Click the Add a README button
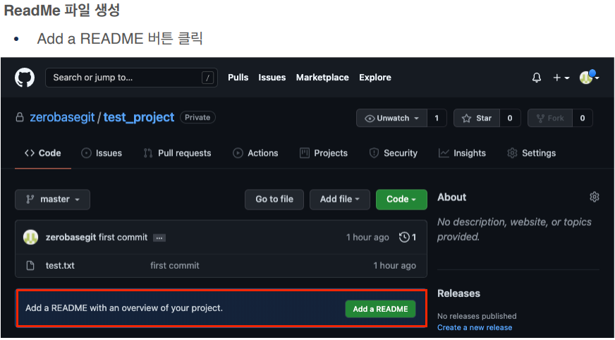The image size is (615, 340). coord(380,309)
